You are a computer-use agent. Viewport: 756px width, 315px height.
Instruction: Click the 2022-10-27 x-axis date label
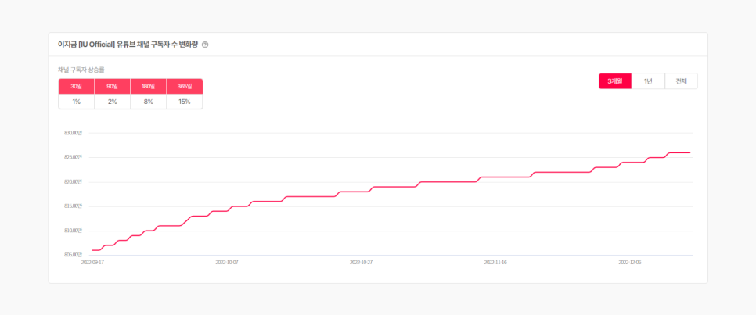[362, 263]
